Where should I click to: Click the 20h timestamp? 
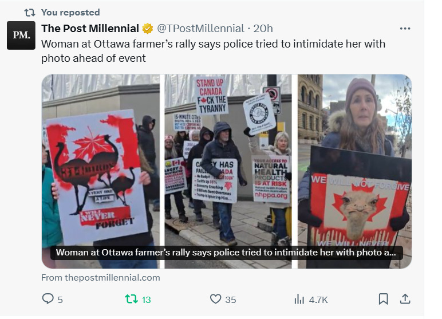(263, 29)
